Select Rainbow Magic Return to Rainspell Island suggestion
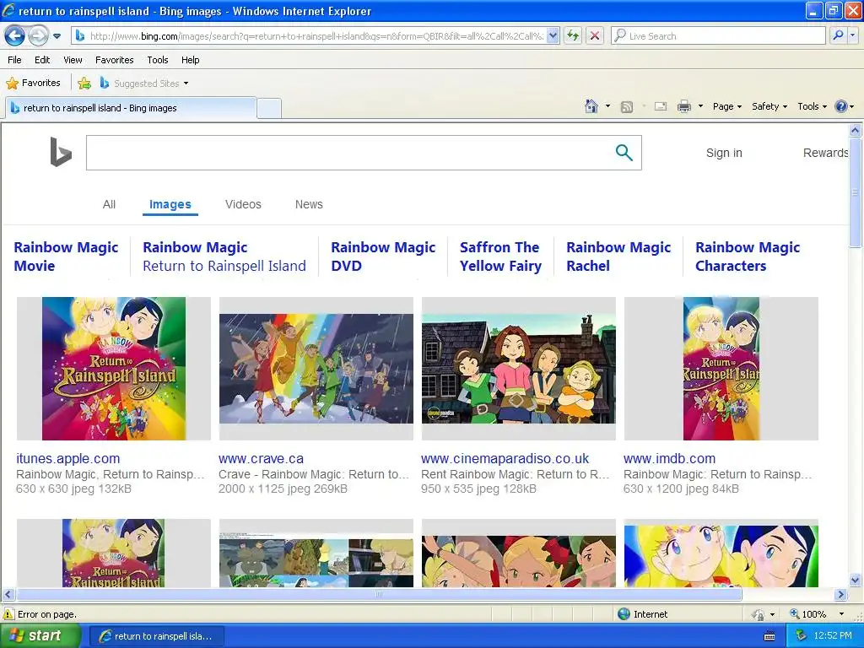The image size is (864, 648). point(224,256)
